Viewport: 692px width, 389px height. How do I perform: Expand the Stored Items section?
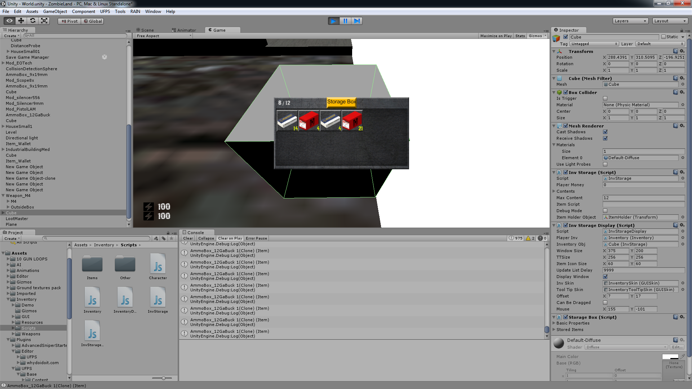pos(570,330)
